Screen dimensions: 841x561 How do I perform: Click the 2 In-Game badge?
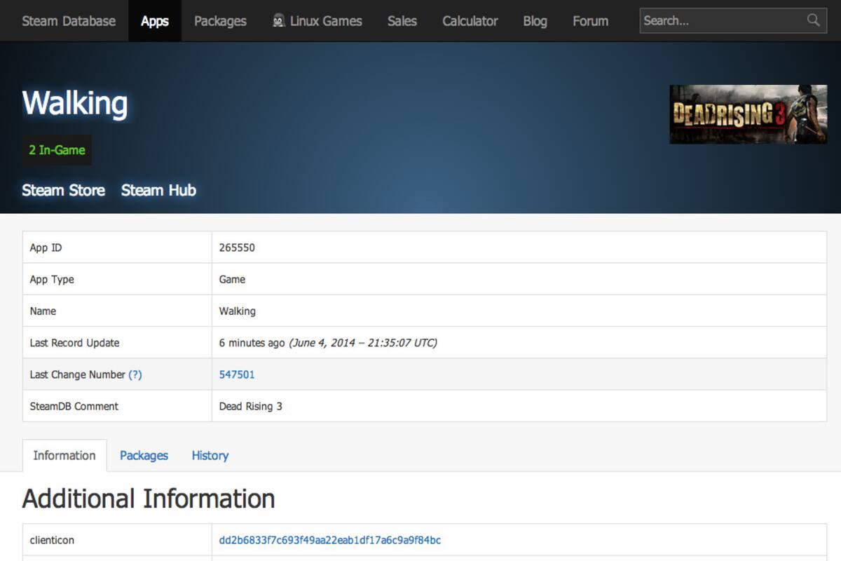(57, 150)
